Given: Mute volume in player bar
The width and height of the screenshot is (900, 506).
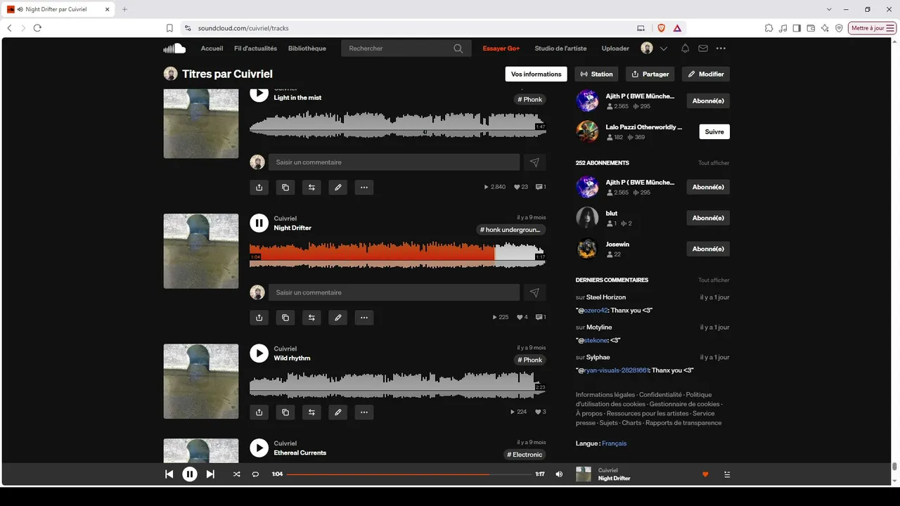Looking at the screenshot, I should (559, 474).
